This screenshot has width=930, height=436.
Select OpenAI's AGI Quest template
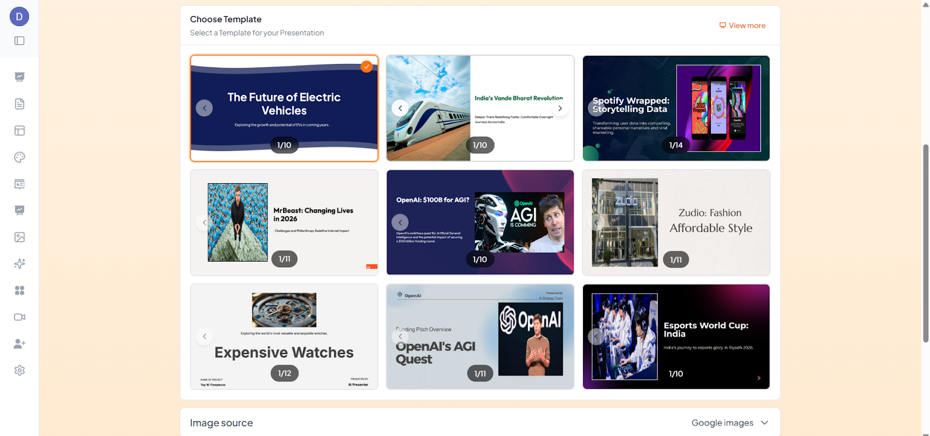(480, 337)
